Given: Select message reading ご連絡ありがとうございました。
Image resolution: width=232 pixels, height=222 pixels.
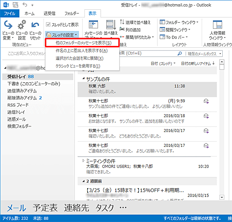Looking at the screenshot, I should 147,149.
